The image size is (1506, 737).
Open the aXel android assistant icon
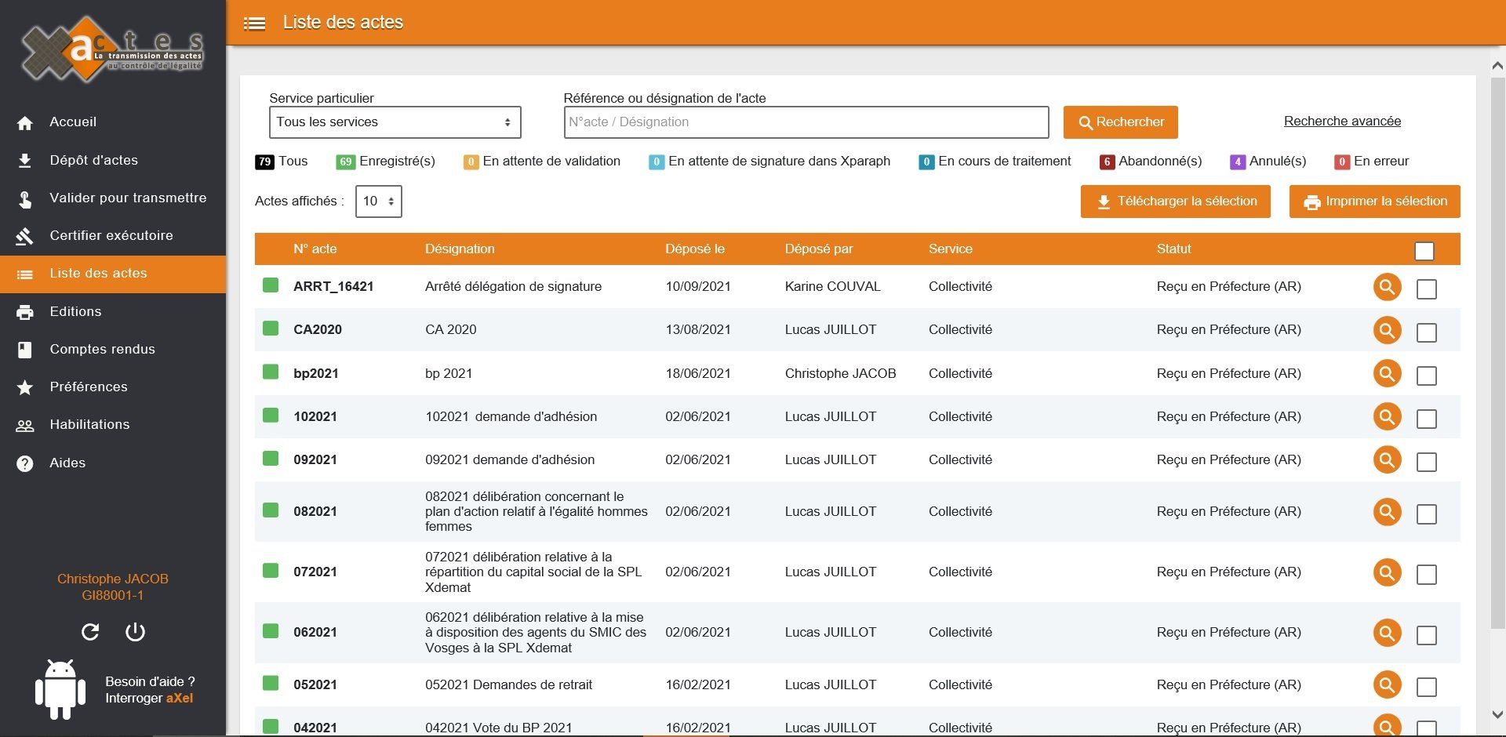click(x=60, y=689)
